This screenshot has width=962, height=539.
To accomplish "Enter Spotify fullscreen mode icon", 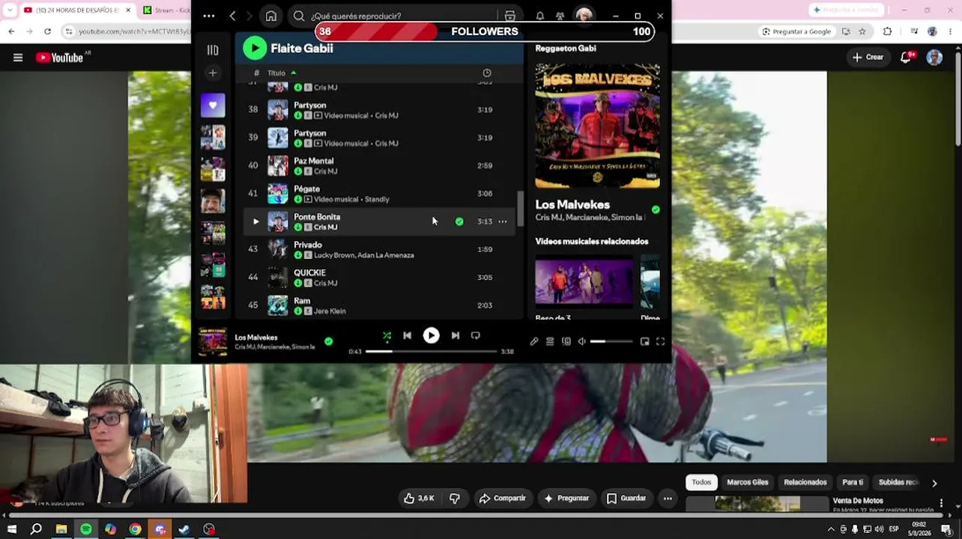I will coord(660,341).
